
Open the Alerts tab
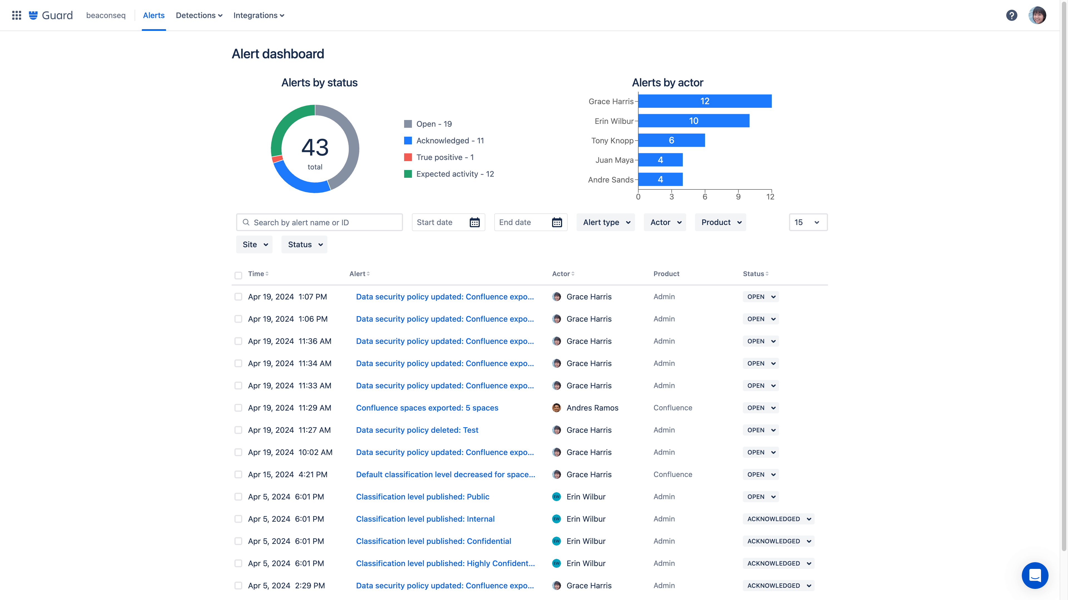153,15
